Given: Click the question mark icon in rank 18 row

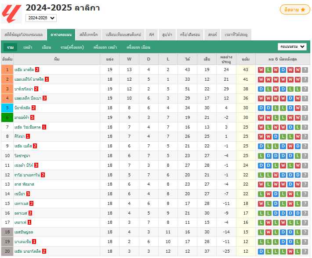Looking at the screenshot, I should pyautogui.click(x=305, y=232).
